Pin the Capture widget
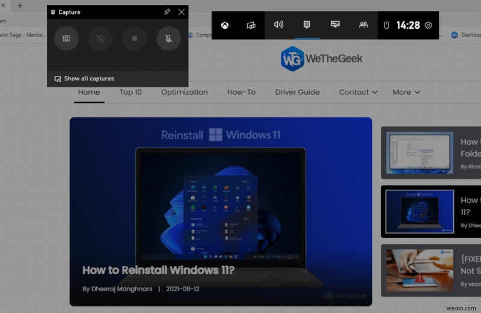This screenshot has width=481, height=313. (x=167, y=12)
